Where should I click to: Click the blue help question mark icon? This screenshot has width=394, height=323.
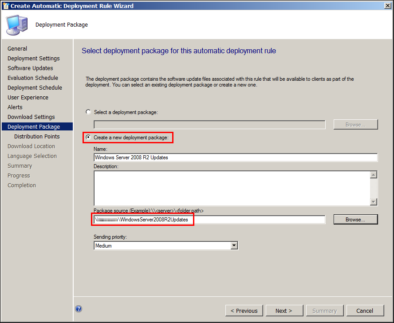pos(79,309)
